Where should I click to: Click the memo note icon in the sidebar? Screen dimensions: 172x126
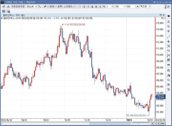pos(169,85)
